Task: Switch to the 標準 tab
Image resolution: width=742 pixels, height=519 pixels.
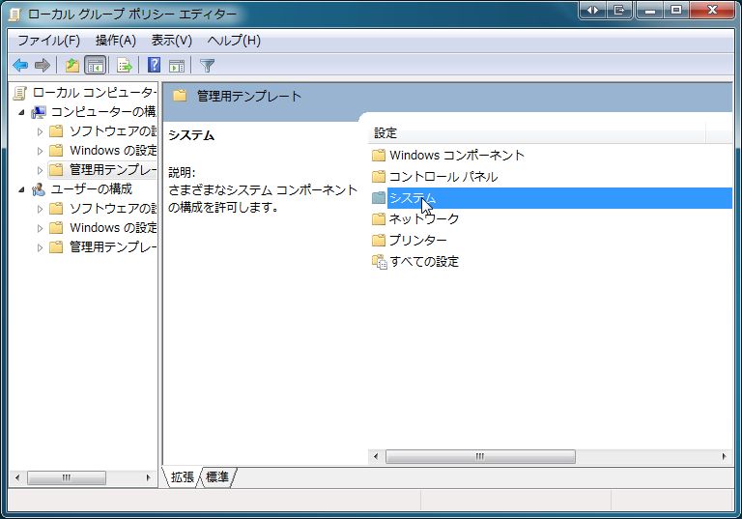Action: (217, 477)
